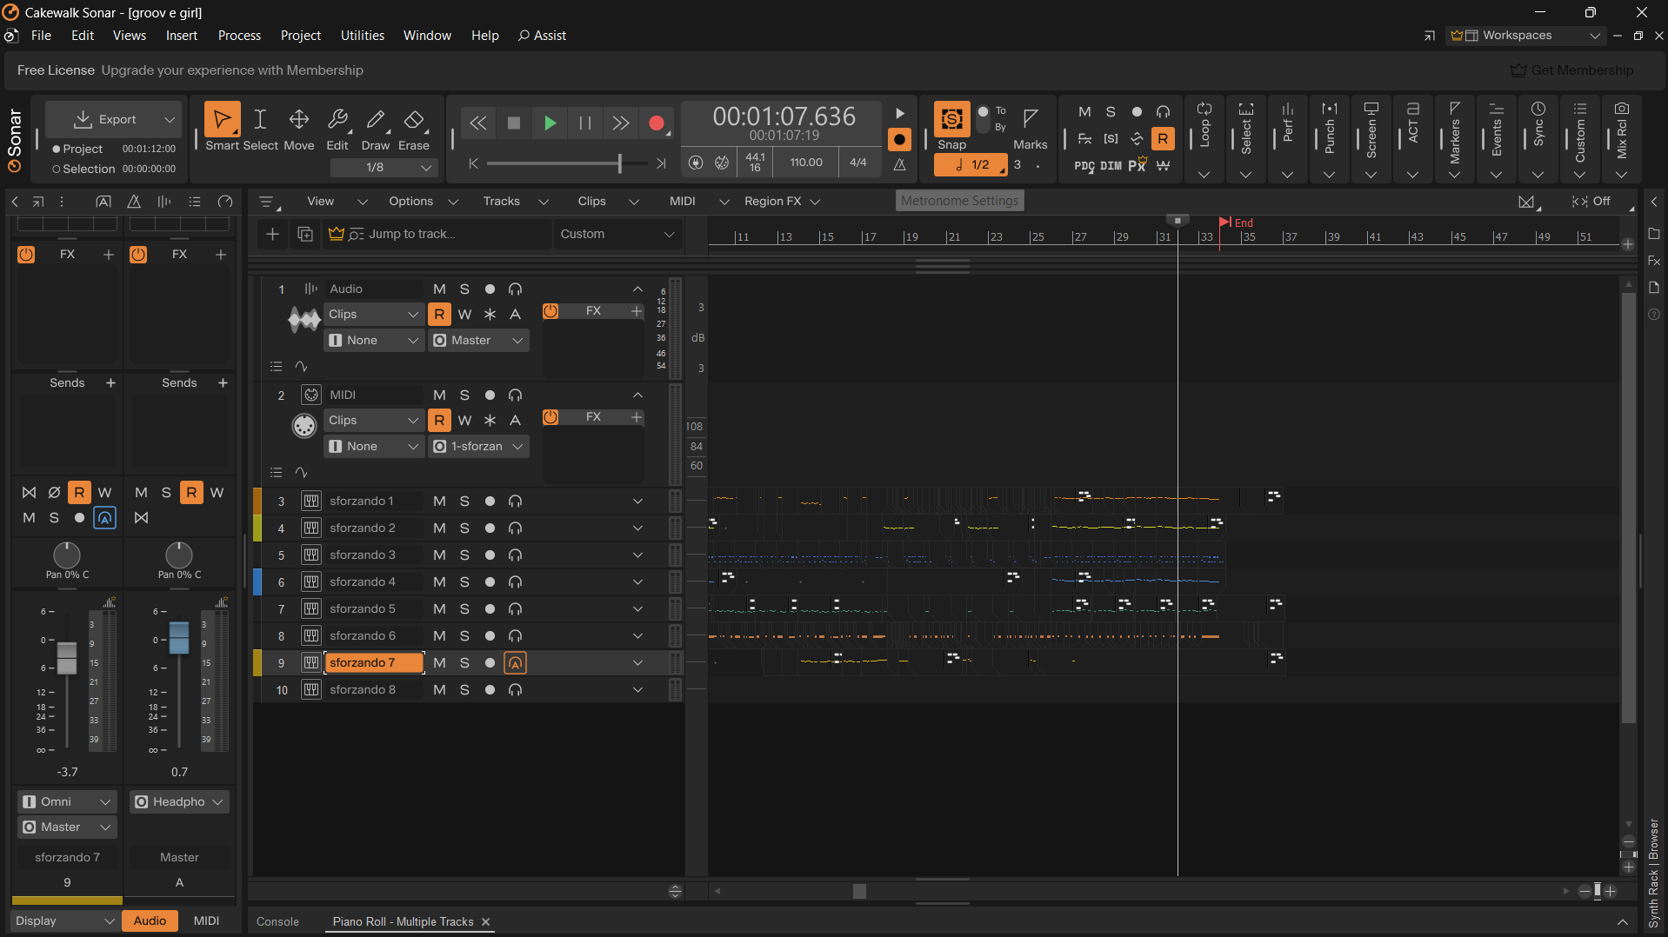Add a new track with the plus icon
1668x937 pixels.
(272, 234)
